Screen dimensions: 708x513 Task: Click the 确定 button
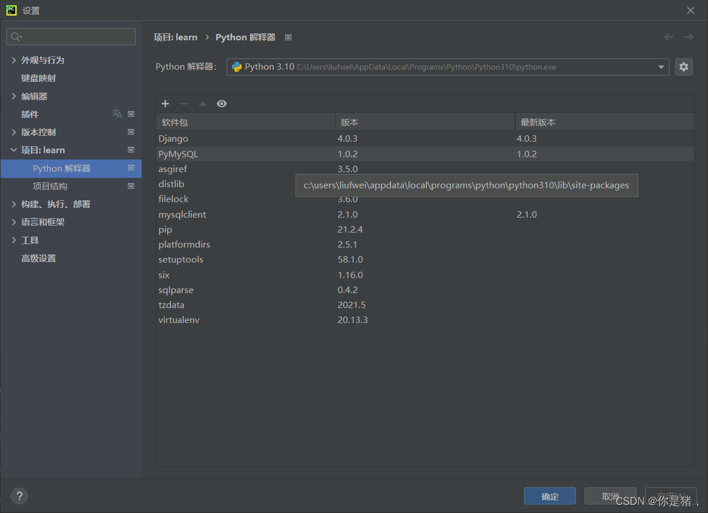pyautogui.click(x=550, y=496)
